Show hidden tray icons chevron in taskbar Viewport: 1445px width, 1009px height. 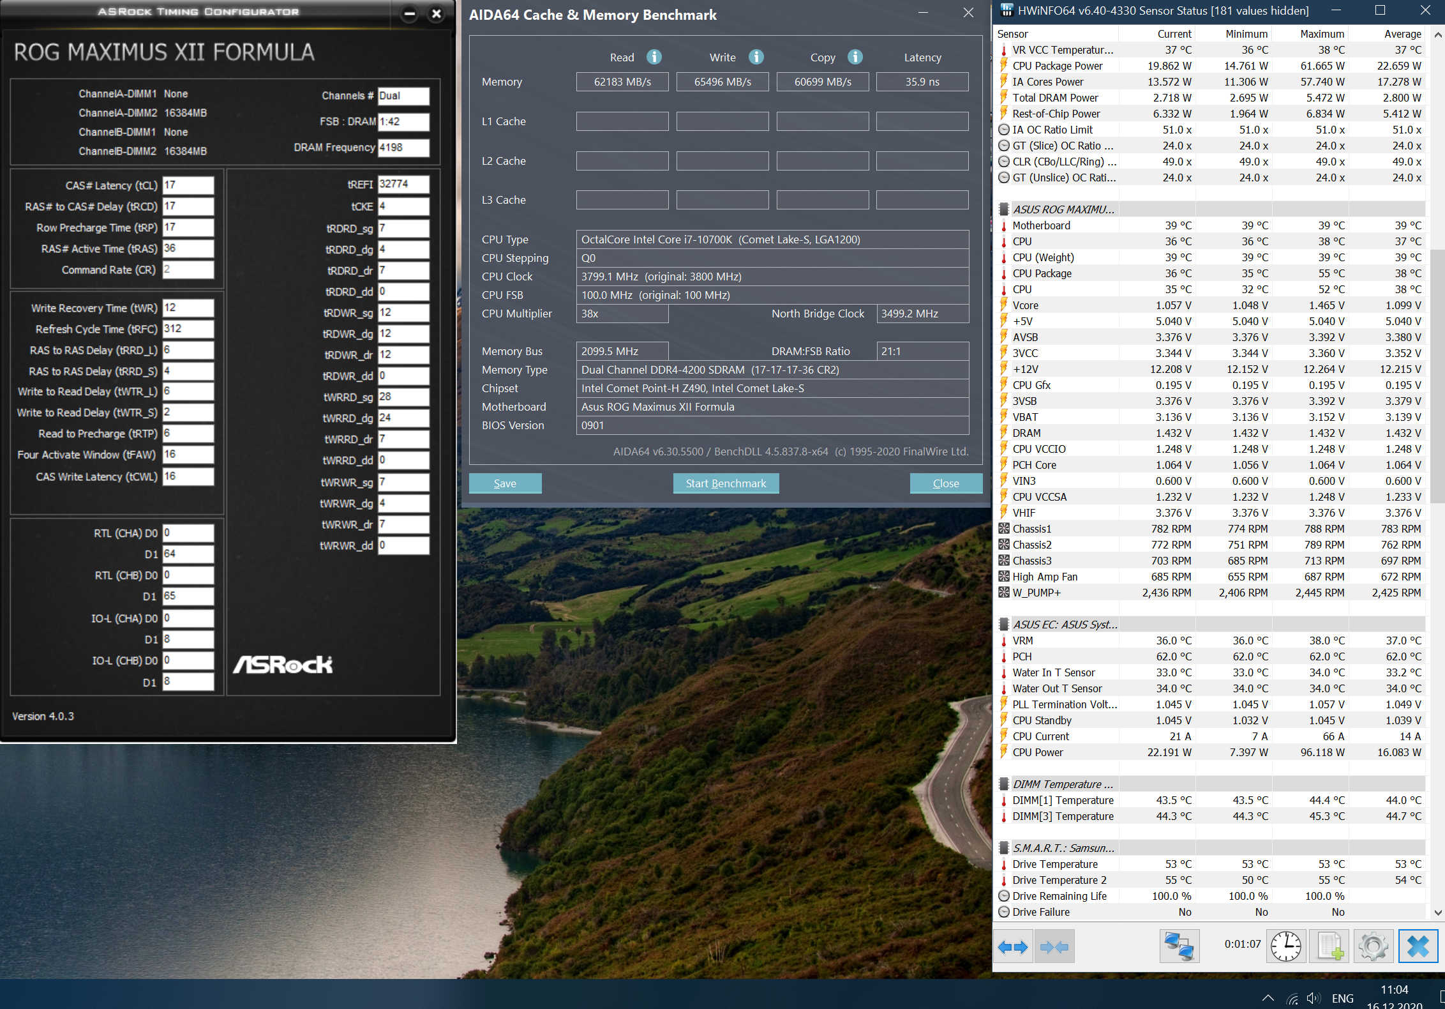click(1268, 998)
